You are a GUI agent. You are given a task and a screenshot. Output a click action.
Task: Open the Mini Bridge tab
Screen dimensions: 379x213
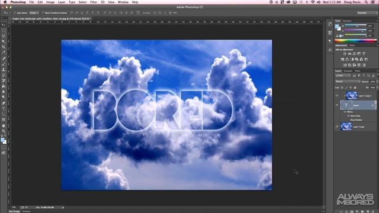14,211
